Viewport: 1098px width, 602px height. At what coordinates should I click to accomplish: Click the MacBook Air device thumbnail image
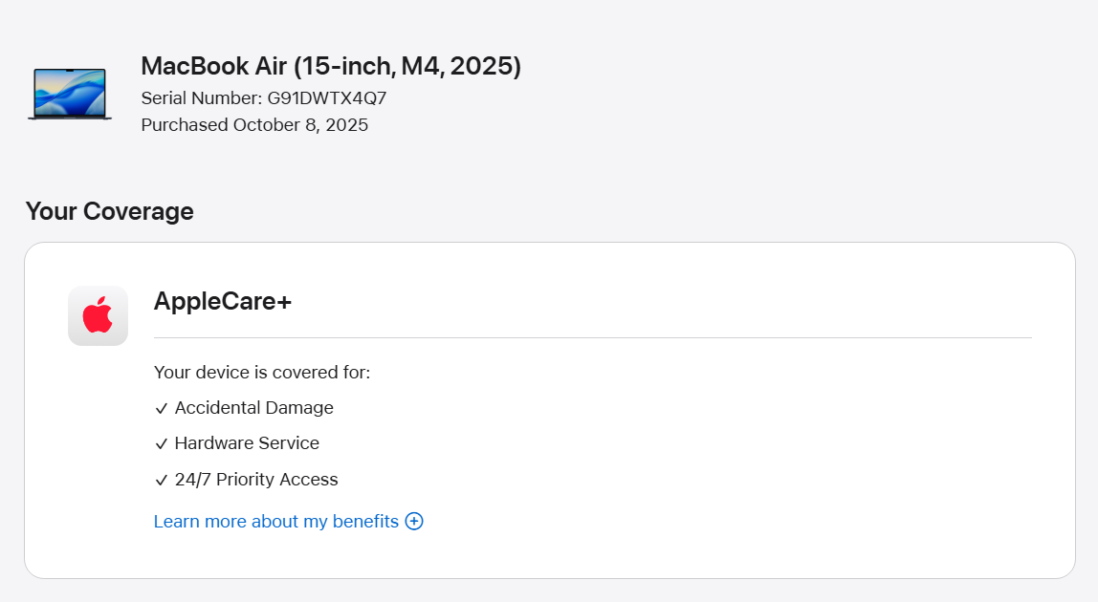70,94
